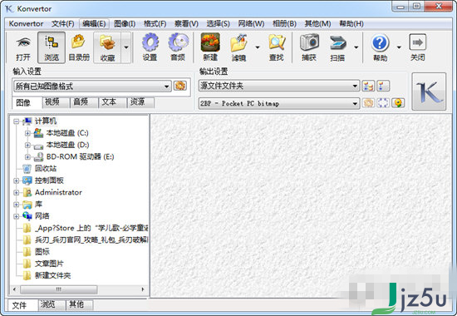Viewport: 457px width, 316px height.
Task: Click the tree horizontal scrollbar thumb
Action: pos(59,289)
